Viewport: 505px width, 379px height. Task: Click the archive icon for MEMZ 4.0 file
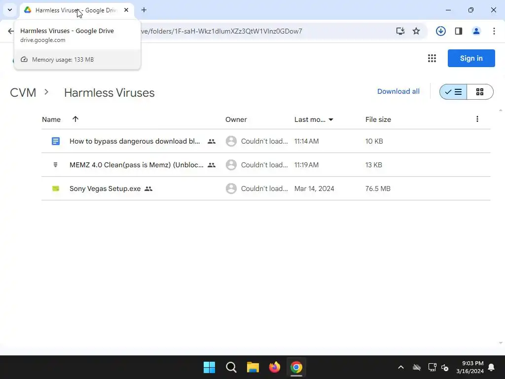(x=55, y=165)
